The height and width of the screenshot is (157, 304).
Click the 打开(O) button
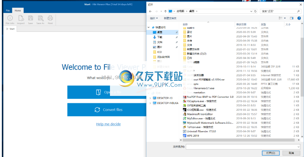270,153
